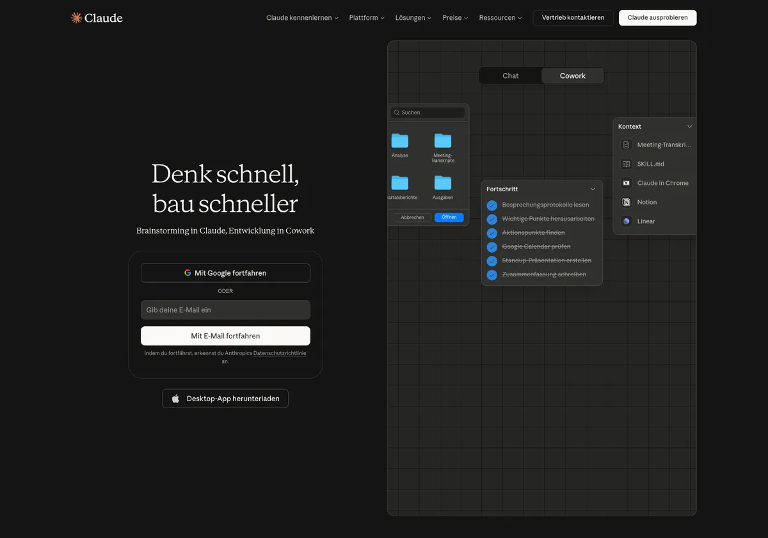Click the SKILL.md file icon
The image size is (768, 538).
[625, 164]
